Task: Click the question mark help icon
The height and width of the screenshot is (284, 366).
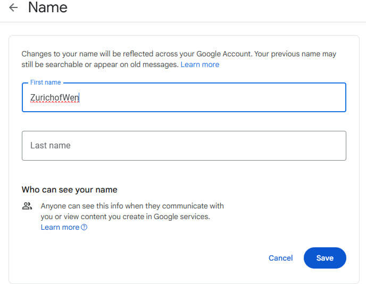Action: click(x=84, y=227)
